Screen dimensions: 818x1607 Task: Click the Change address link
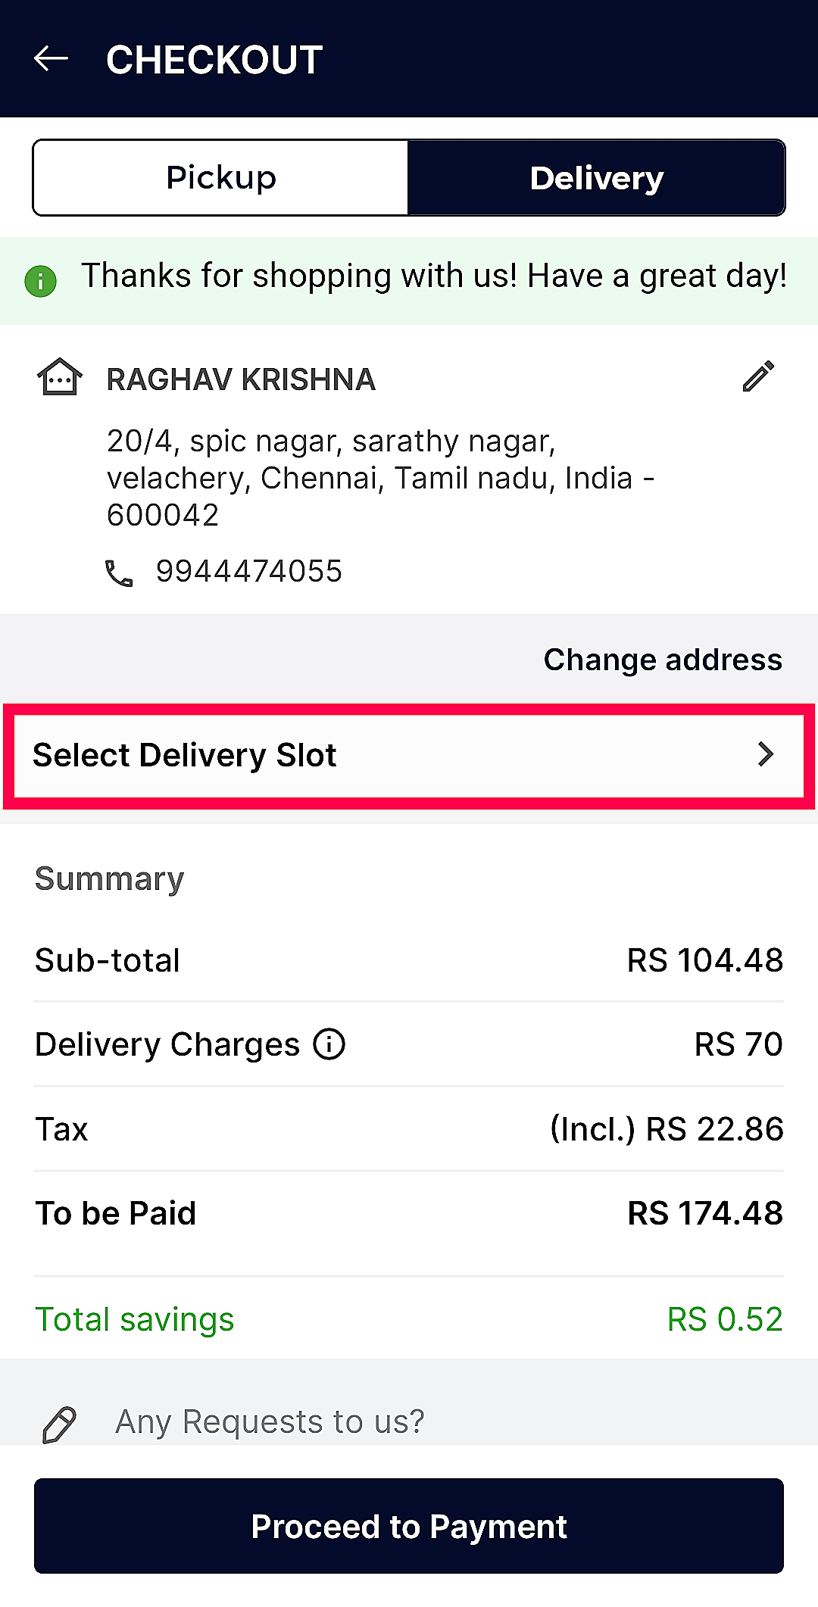[663, 660]
